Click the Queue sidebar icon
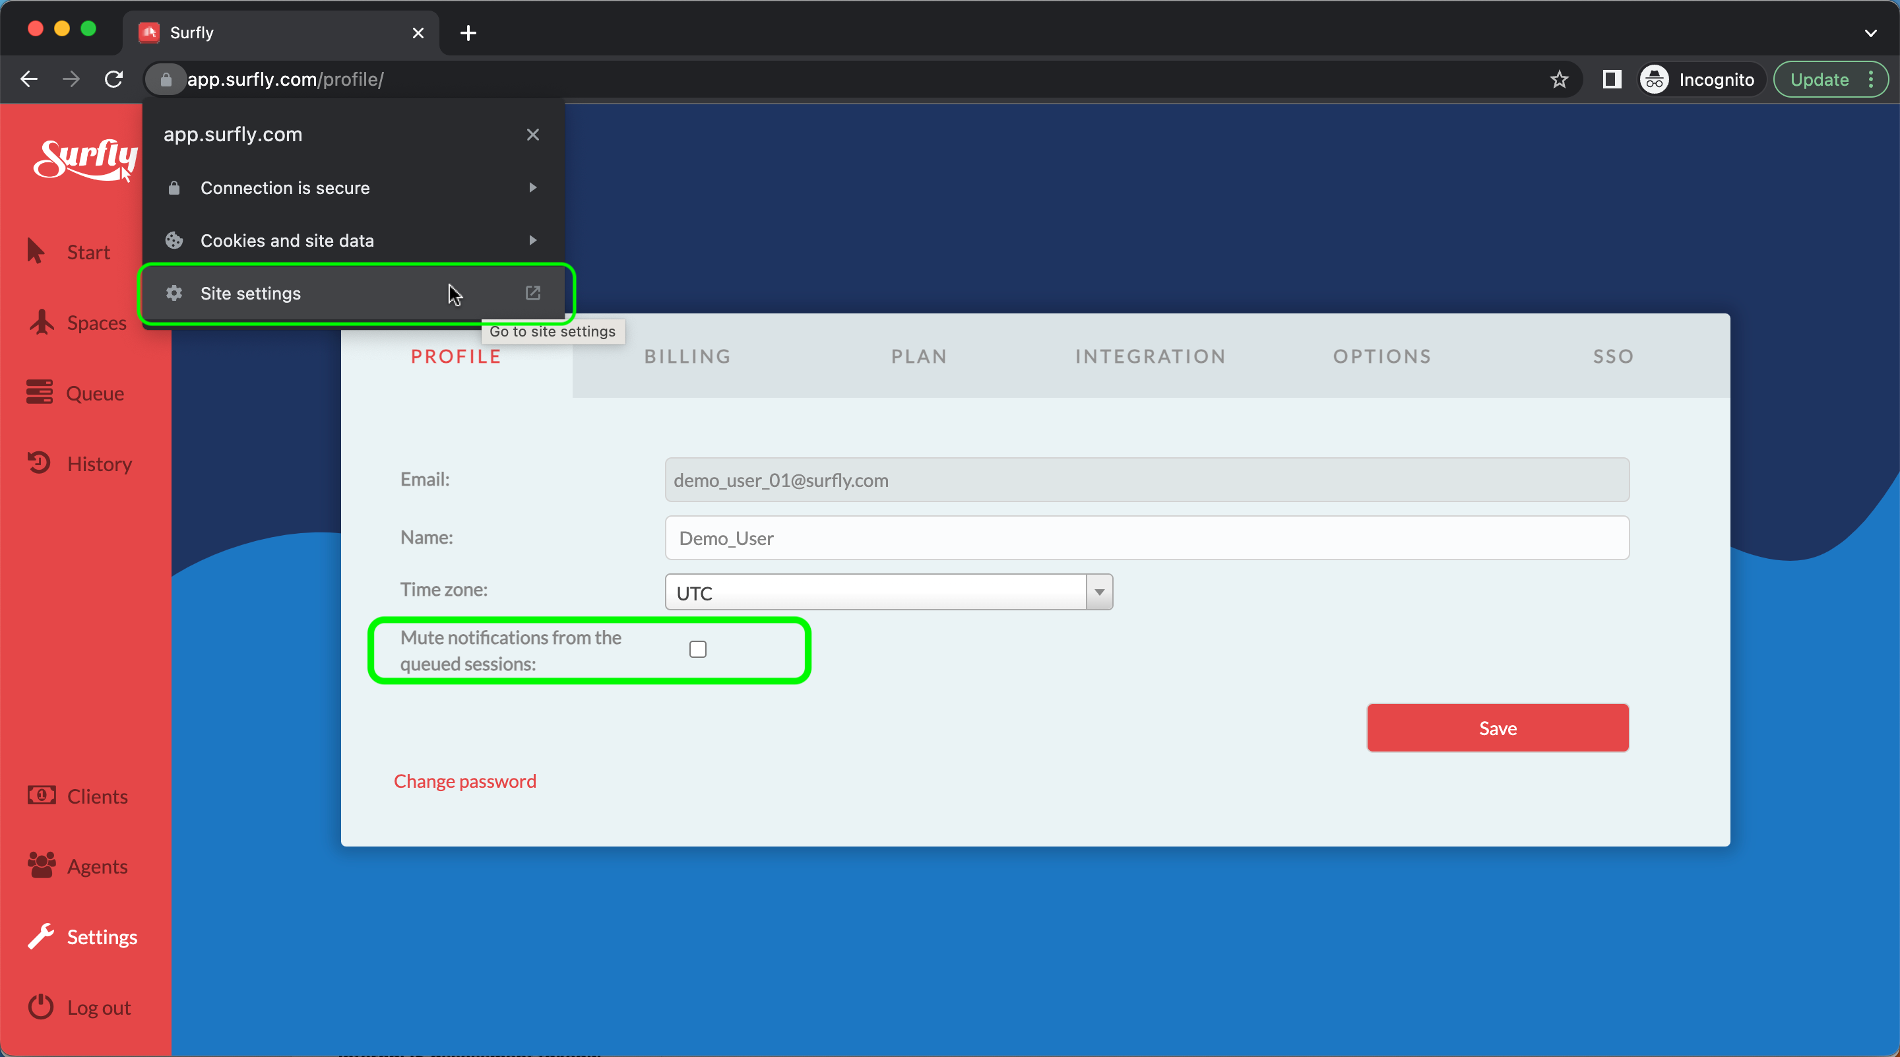This screenshot has width=1900, height=1057. [x=40, y=393]
